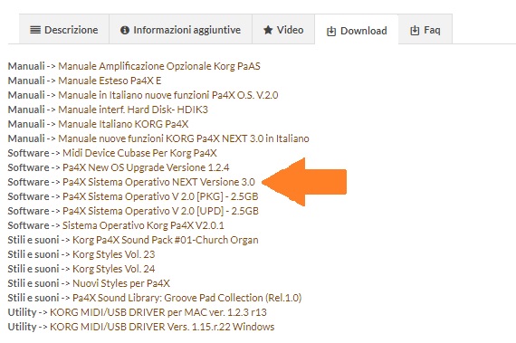This screenshot has height=343, width=516.
Task: Download Sistema Operativo Korg Pa4X V2.0.1
Action: 143,225
